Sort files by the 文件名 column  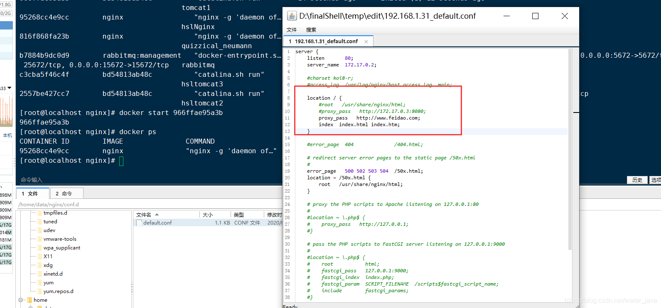click(167, 215)
